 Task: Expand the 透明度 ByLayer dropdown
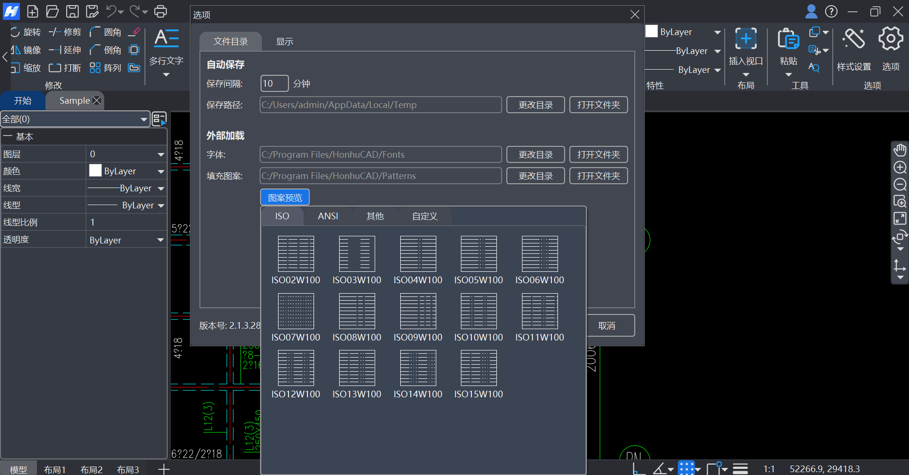(161, 240)
